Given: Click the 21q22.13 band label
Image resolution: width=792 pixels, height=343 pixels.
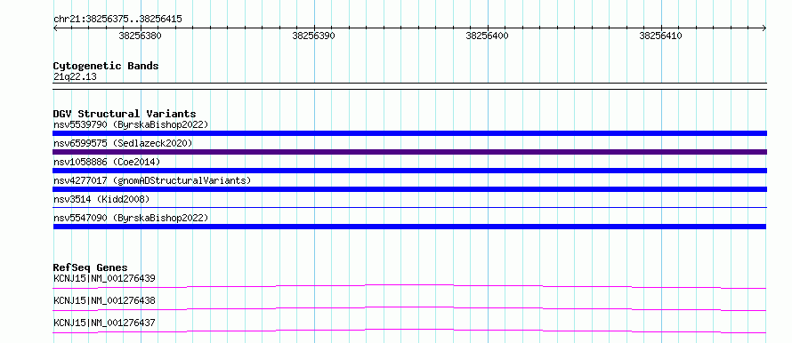Looking at the screenshot, I should tap(76, 77).
